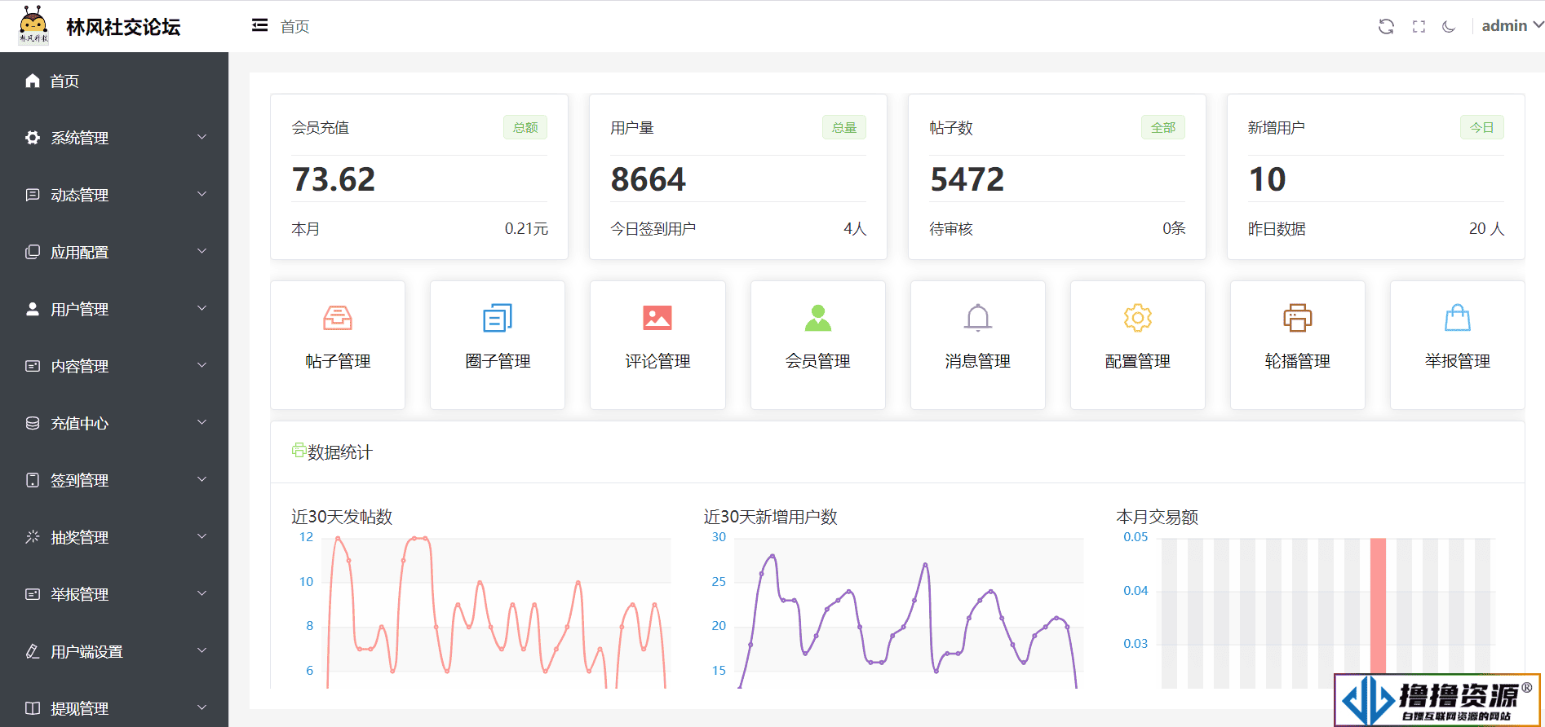
Task: Click the green person icon for 会员管理
Action: point(818,318)
